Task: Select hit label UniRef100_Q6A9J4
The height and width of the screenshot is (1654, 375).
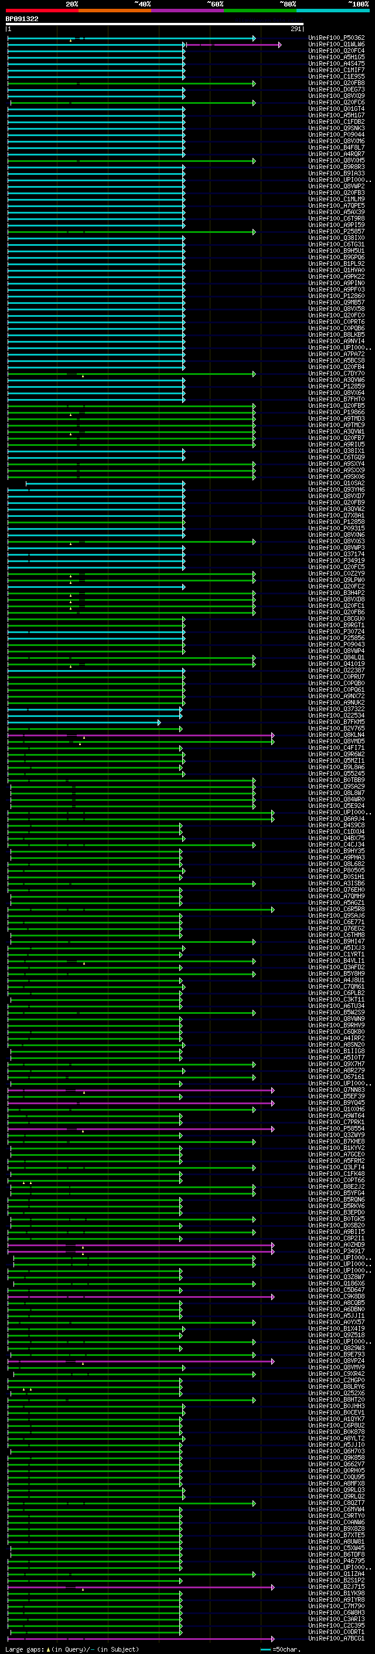Action: tap(336, 818)
